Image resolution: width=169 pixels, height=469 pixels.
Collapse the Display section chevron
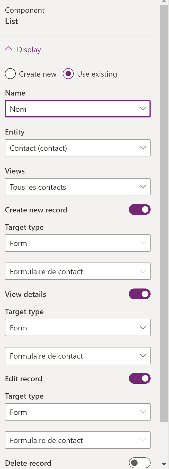(9, 49)
